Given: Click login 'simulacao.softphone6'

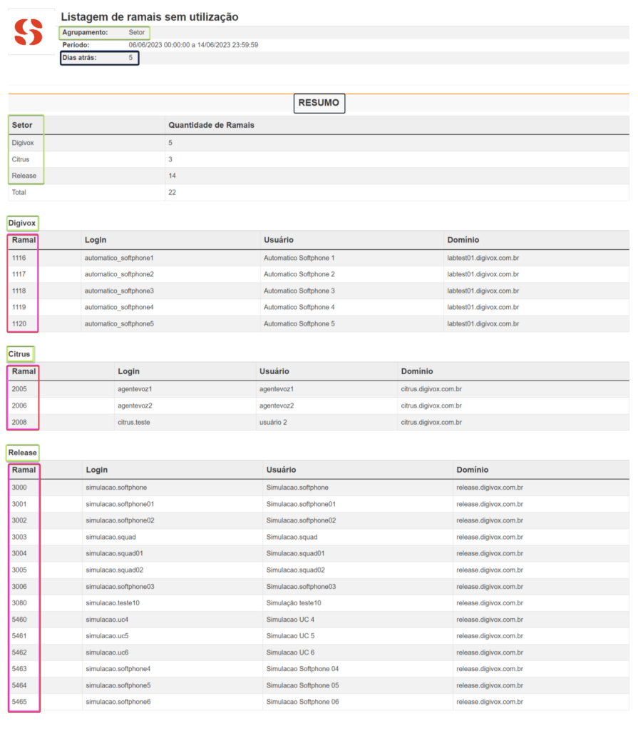Looking at the screenshot, I should [x=118, y=702].
